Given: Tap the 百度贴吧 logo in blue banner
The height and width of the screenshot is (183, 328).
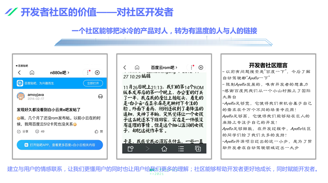Looking at the screenshot, I should (20, 83).
